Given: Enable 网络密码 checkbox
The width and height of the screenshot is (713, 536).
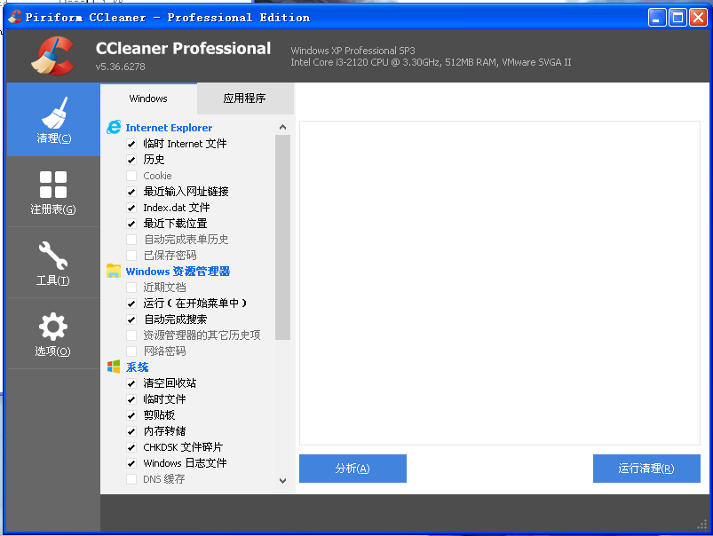Looking at the screenshot, I should click(x=131, y=351).
